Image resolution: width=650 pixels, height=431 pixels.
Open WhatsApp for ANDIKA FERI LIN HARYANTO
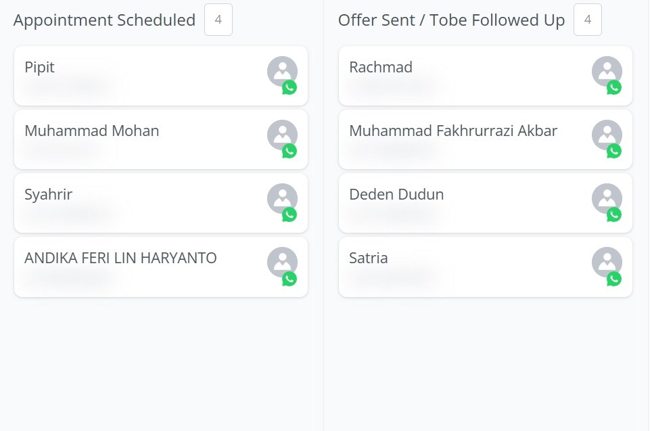pos(289,279)
